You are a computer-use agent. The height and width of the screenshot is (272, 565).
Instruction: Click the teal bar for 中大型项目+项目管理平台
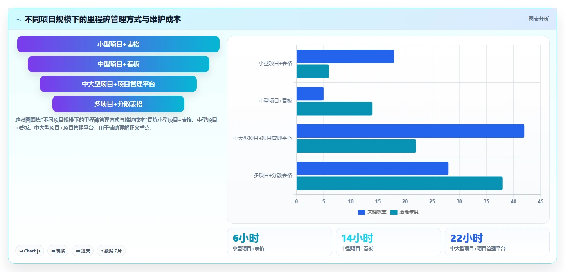[x=356, y=146]
